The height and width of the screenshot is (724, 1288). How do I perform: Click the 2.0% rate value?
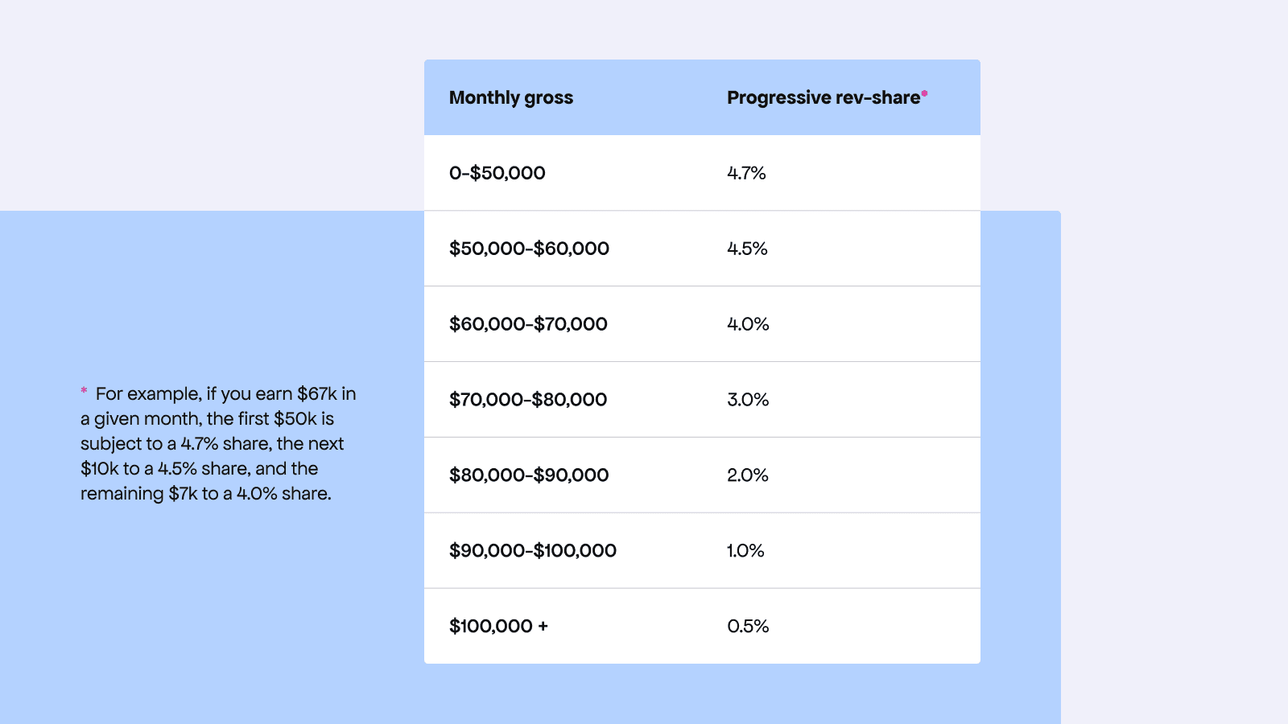(748, 475)
